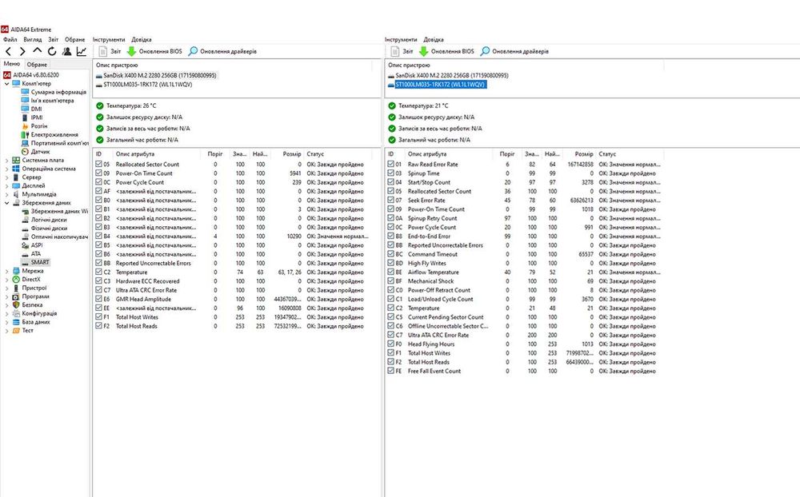800x497 pixels.
Task: Click the up-level arrow icon
Action: click(38, 51)
